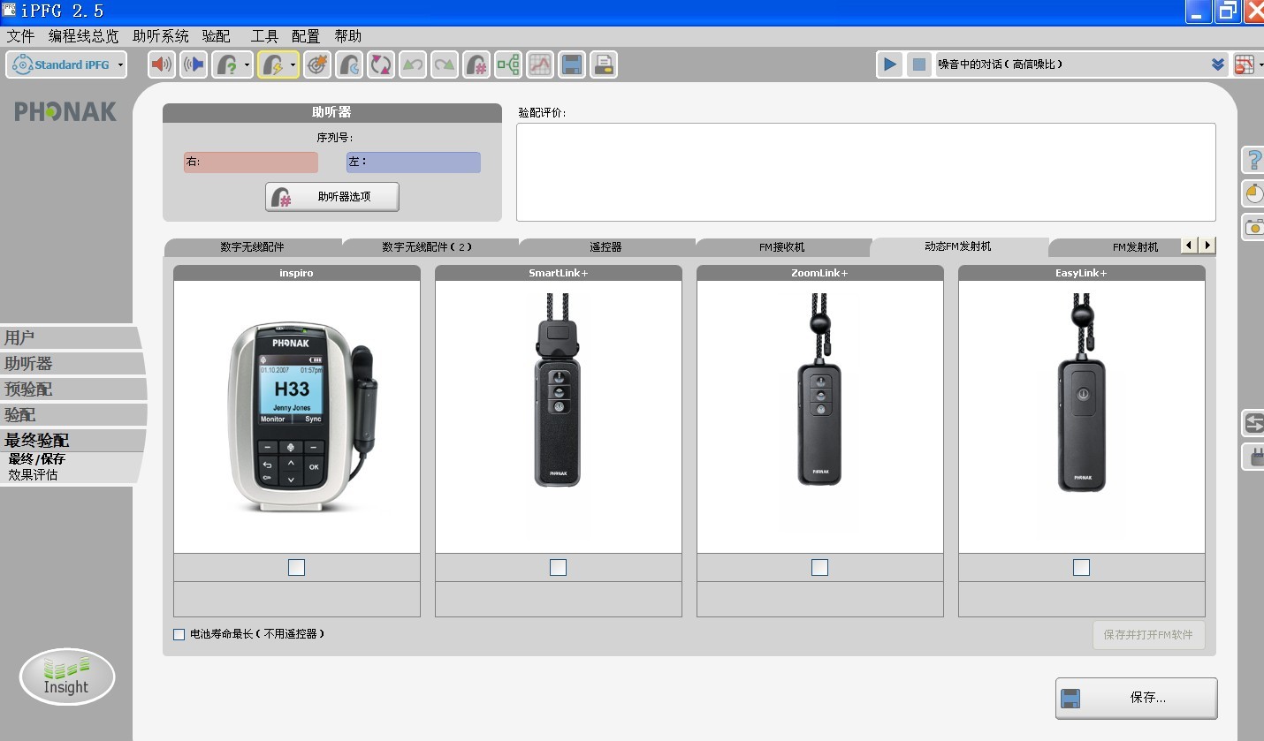Click the clock timer side icon
The width and height of the screenshot is (1264, 741).
point(1253,193)
